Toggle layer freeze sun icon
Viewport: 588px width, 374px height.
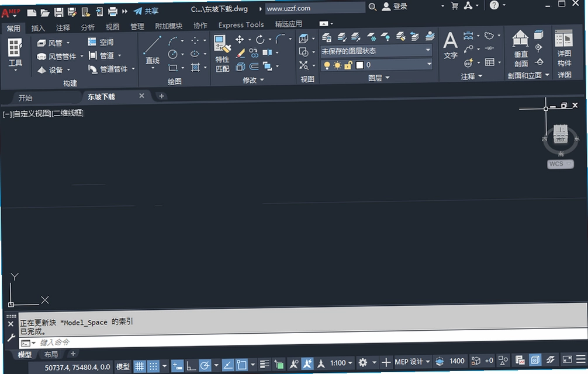tap(337, 65)
